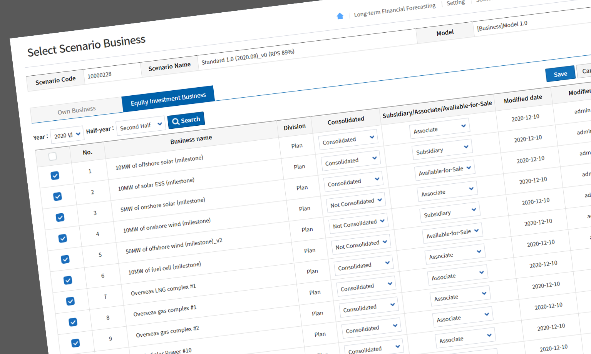The height and width of the screenshot is (354, 591).
Task: Open Available-for-Sale dropdown for row 3
Action: pos(445,170)
